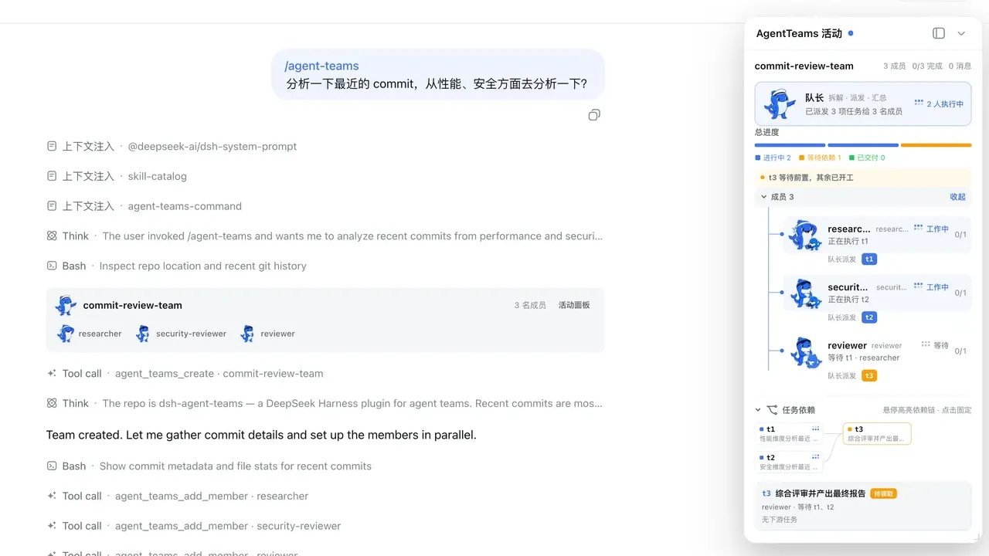Expand add_member security-reviewer tool call
Screen dimensions: 989x556
pyautogui.click(x=194, y=526)
